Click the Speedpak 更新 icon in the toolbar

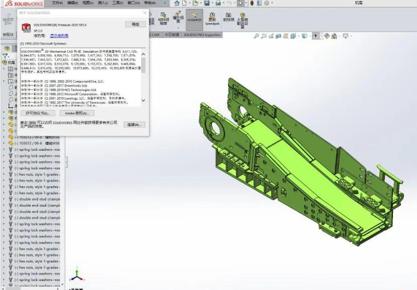click(x=212, y=19)
